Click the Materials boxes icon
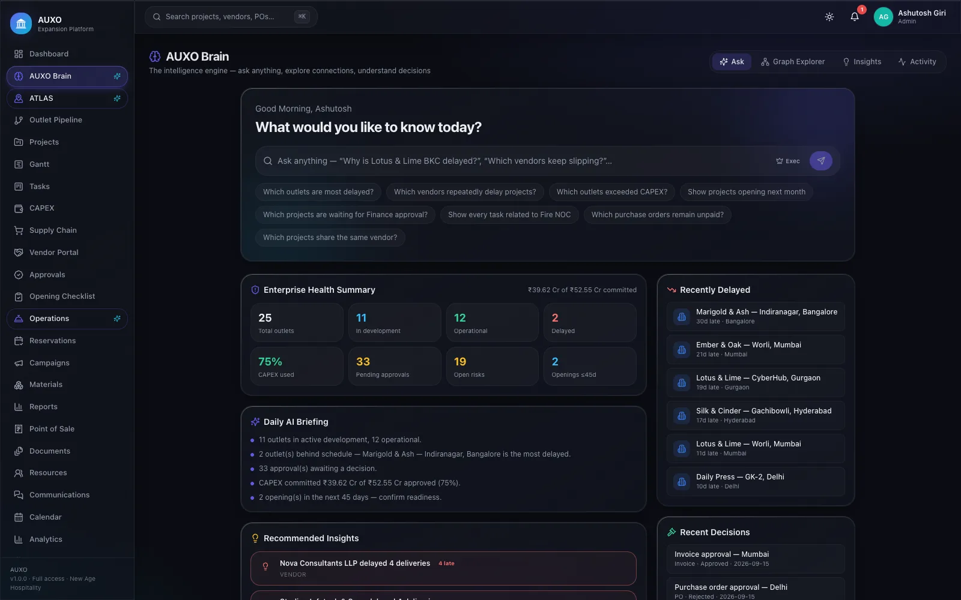 (19, 385)
